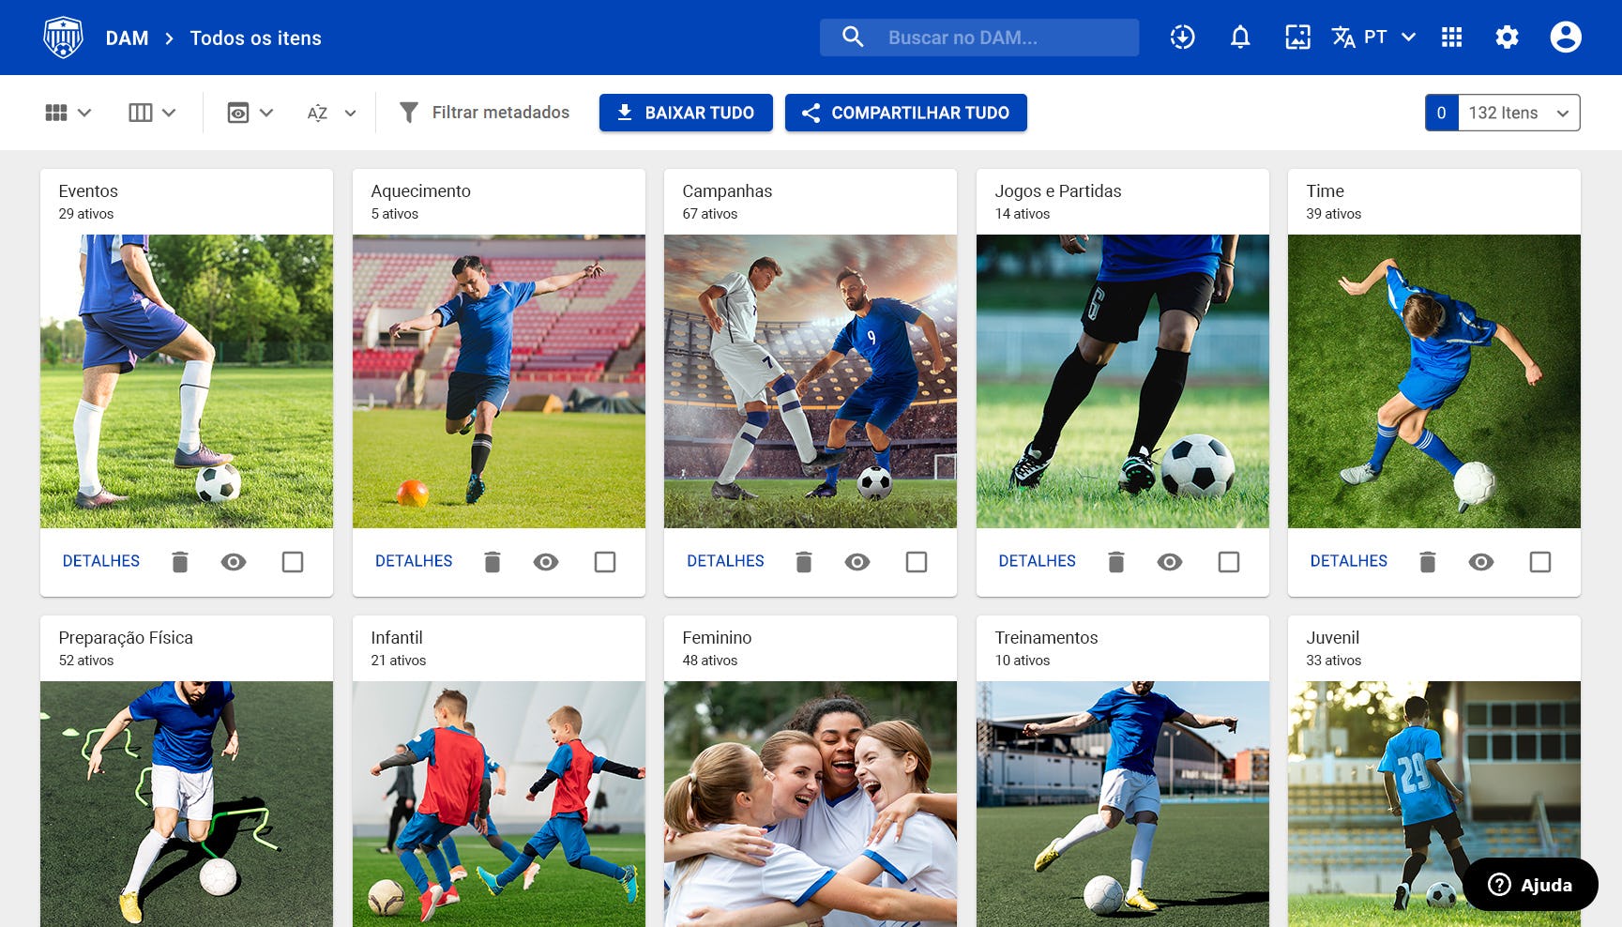Expand the columns layout dropdown arrow

click(x=169, y=113)
